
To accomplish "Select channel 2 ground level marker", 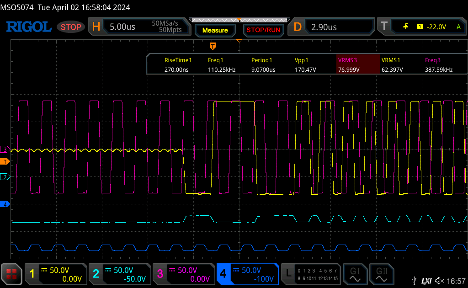I will 5,177.
